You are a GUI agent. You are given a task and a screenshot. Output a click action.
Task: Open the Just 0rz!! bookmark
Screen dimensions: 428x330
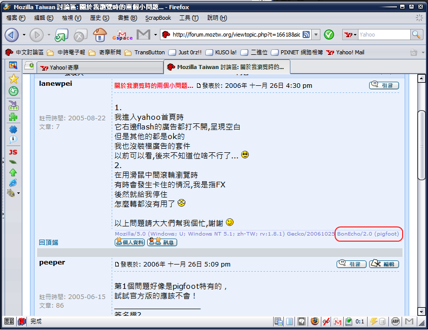185,52
